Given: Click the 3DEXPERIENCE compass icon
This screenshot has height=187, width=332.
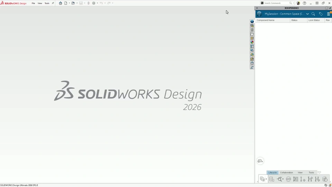Looking at the screenshot, I should click(259, 14).
